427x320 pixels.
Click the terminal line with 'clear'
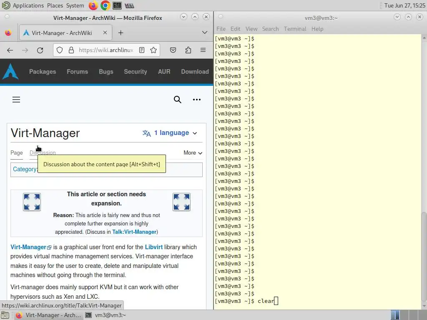click(317, 301)
